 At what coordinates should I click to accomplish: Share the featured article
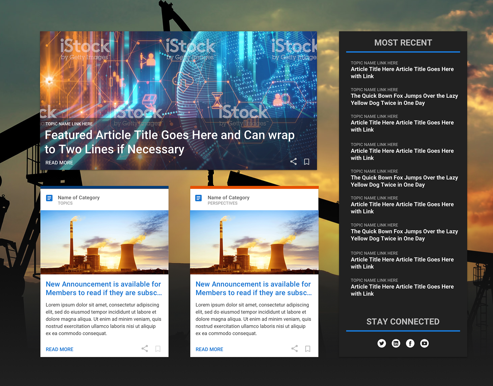point(293,162)
